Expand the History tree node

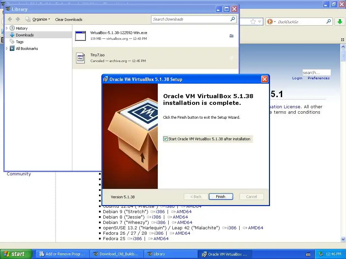click(7, 28)
